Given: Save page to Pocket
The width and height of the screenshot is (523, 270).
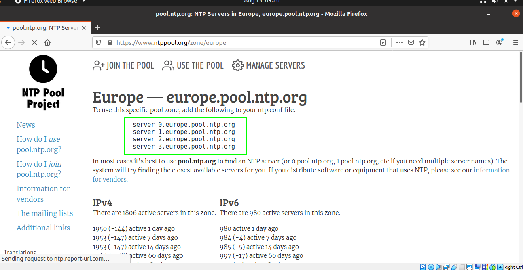Looking at the screenshot, I should [411, 42].
